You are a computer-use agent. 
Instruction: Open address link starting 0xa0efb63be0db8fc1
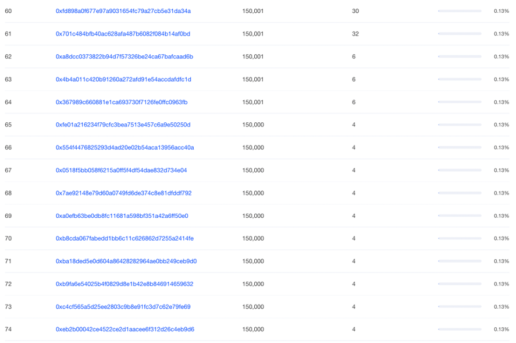coord(122,216)
